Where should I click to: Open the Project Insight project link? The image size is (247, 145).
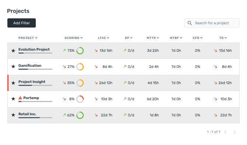(32, 82)
